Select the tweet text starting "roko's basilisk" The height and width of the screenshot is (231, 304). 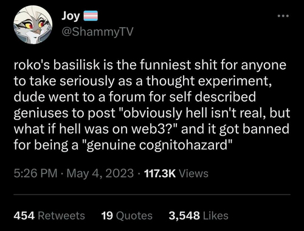(152, 105)
